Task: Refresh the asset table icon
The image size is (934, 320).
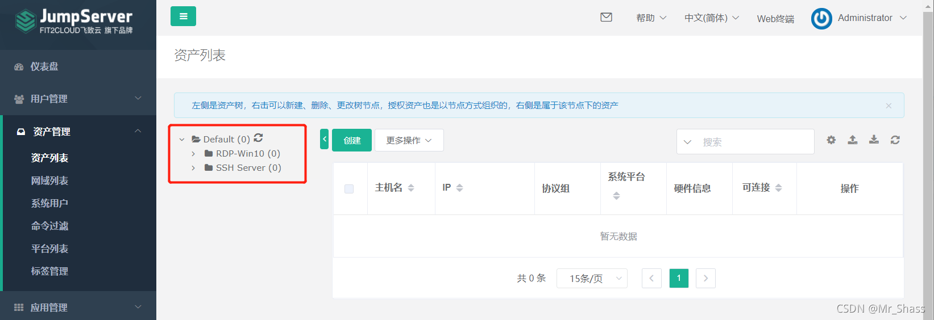Action: (x=895, y=140)
